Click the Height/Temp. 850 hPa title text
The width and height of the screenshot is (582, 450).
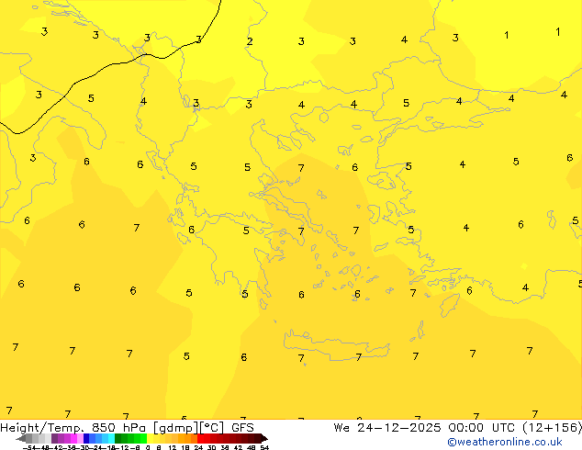point(73,428)
